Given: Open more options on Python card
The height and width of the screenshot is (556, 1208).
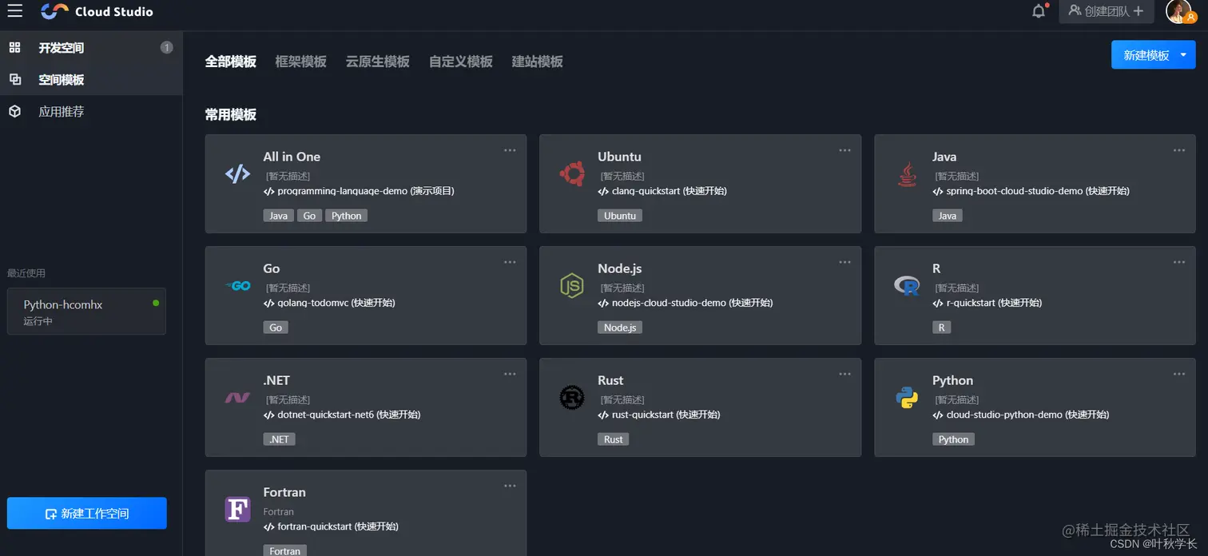Looking at the screenshot, I should tap(1179, 374).
